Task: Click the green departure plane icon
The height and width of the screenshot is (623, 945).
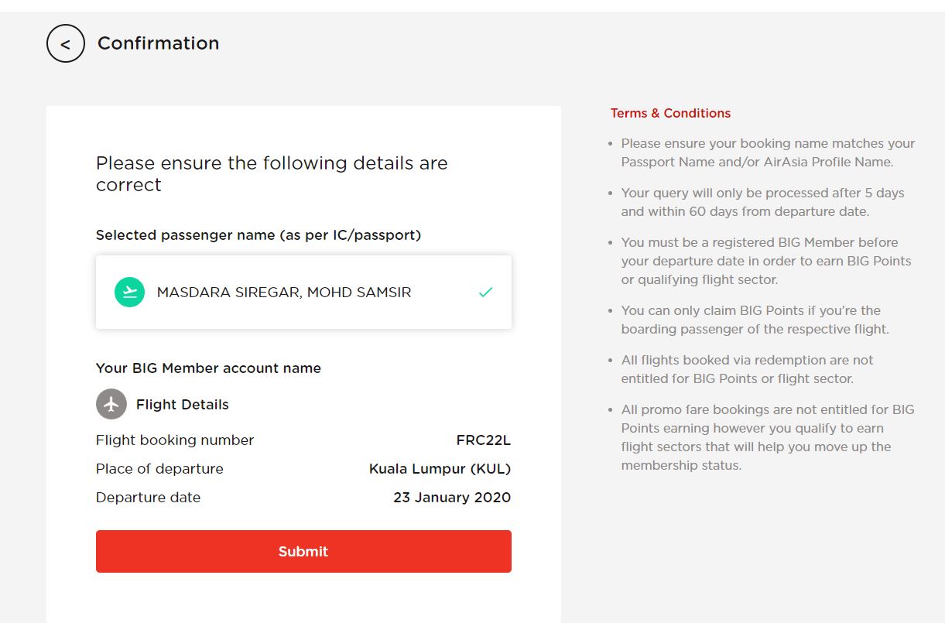Action: coord(129,292)
